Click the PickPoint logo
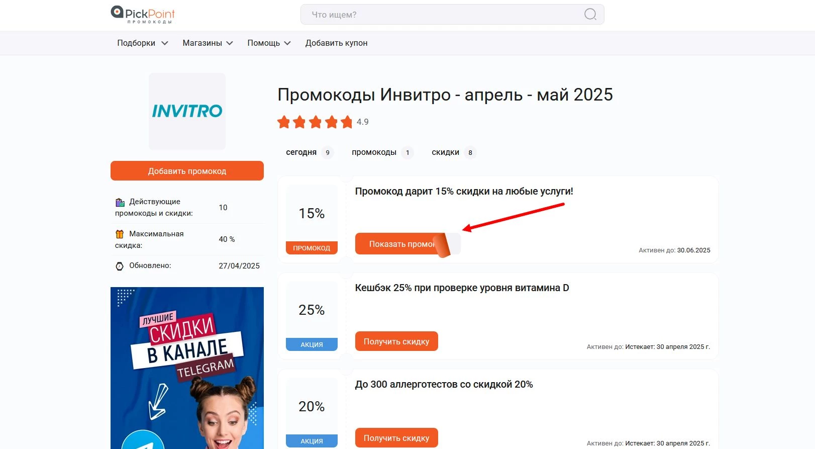The height and width of the screenshot is (449, 815). [x=143, y=14]
